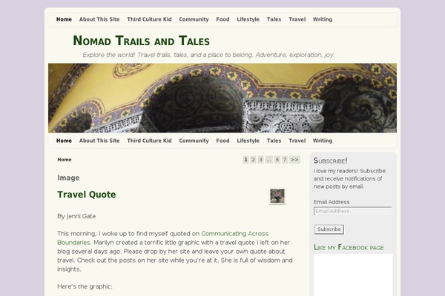
Task: Go to page 6 in the pagination
Action: pyautogui.click(x=277, y=160)
